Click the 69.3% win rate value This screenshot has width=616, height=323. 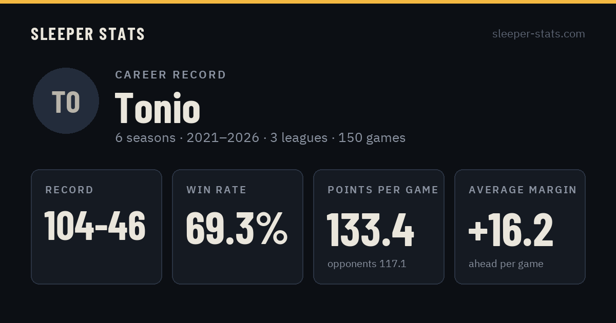click(237, 227)
